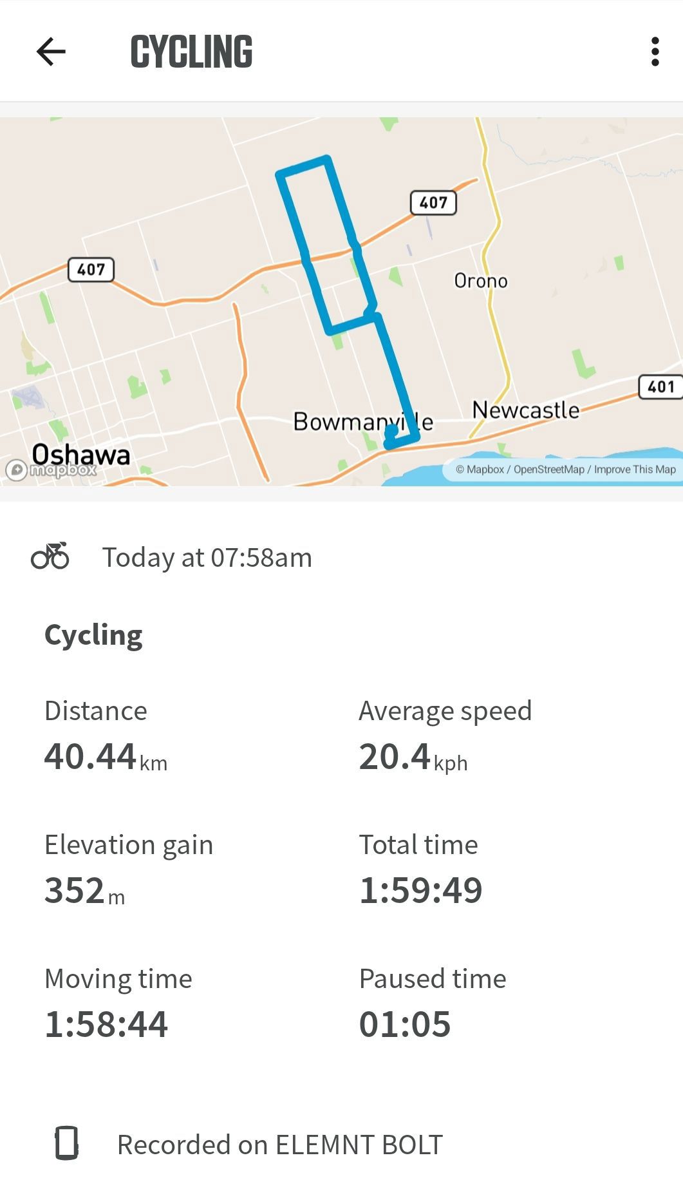This screenshot has width=683, height=1198.
Task: Open the Improve This Map attribution link
Action: [x=635, y=470]
